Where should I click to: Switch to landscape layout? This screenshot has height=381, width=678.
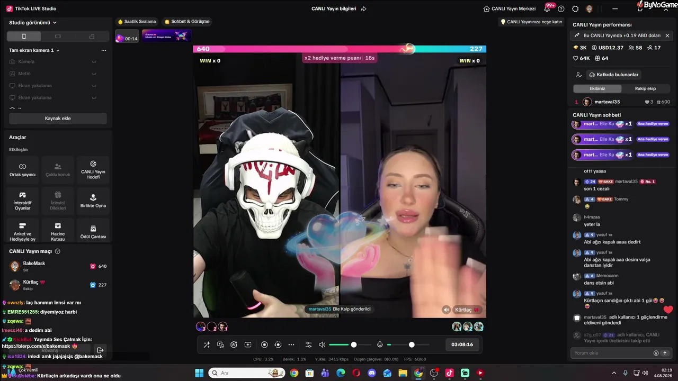pos(58,36)
